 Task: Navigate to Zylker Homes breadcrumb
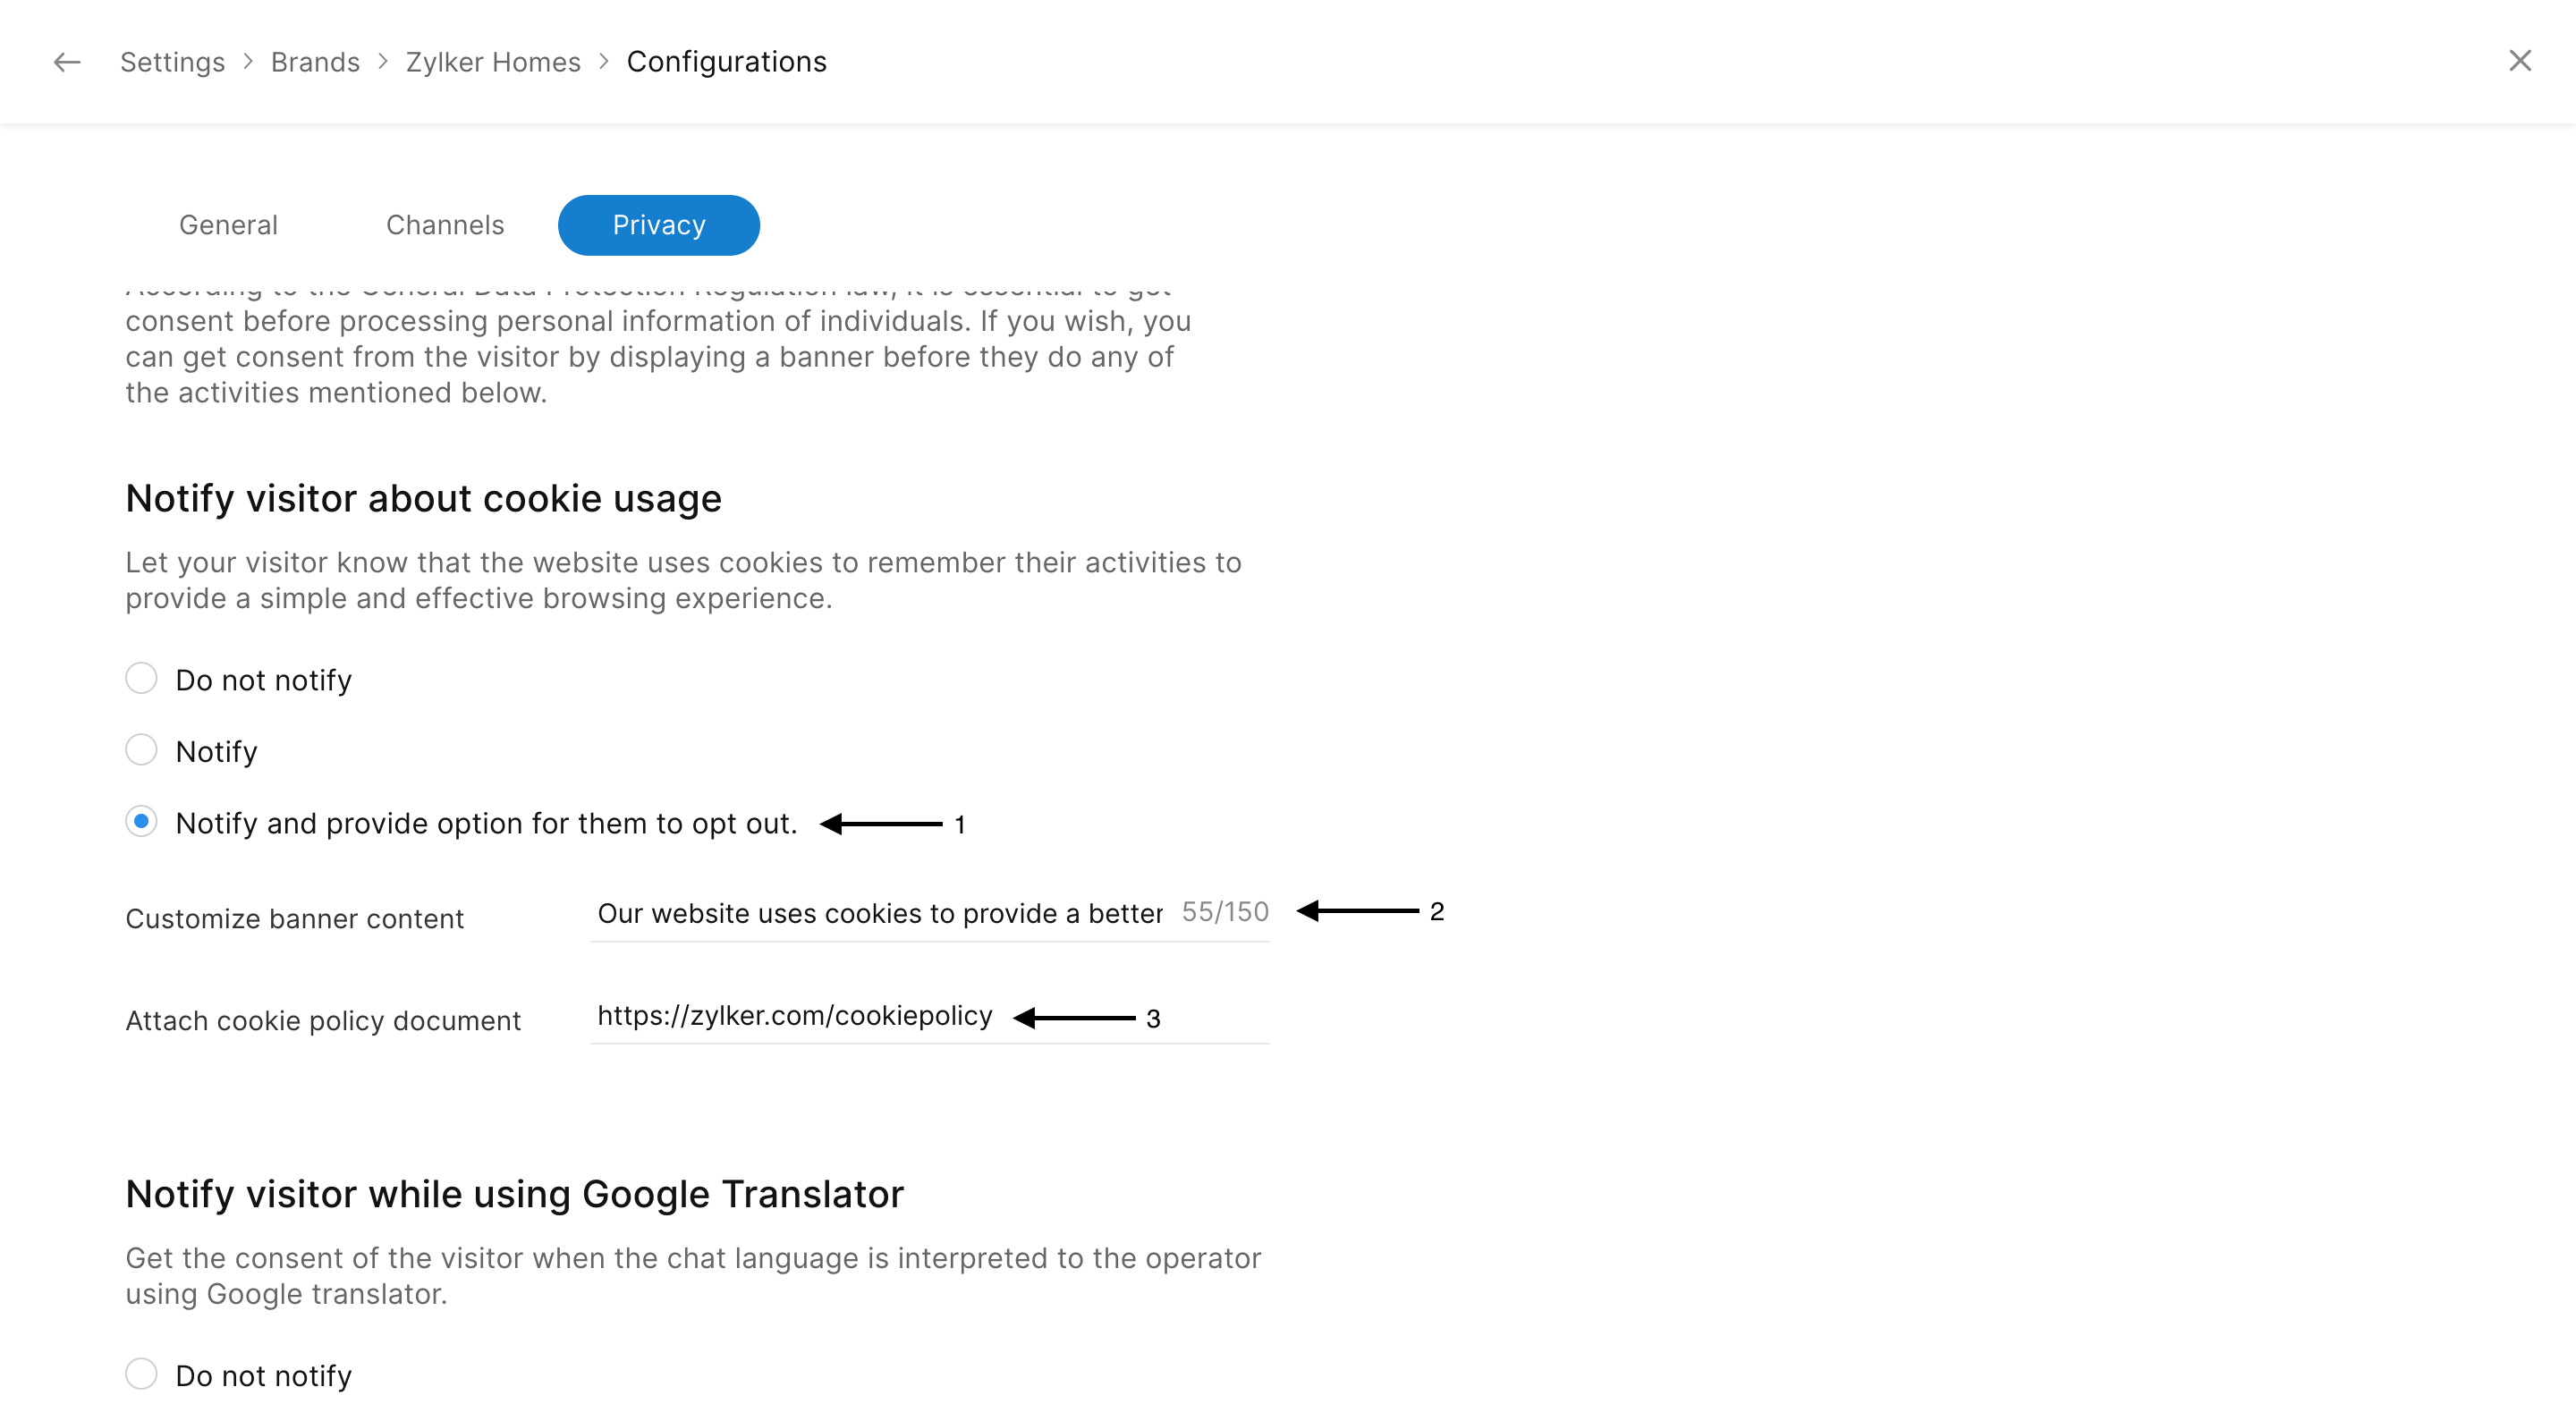(493, 62)
